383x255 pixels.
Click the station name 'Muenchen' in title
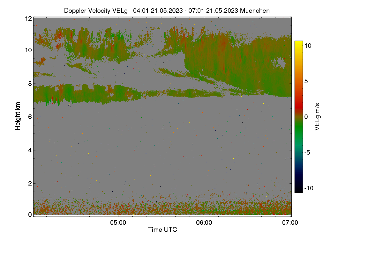coord(255,11)
